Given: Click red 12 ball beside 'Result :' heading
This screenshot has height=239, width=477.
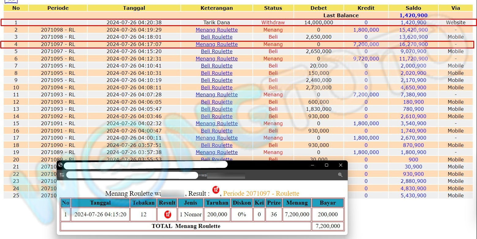Looking at the screenshot, I should pyautogui.click(x=216, y=190).
